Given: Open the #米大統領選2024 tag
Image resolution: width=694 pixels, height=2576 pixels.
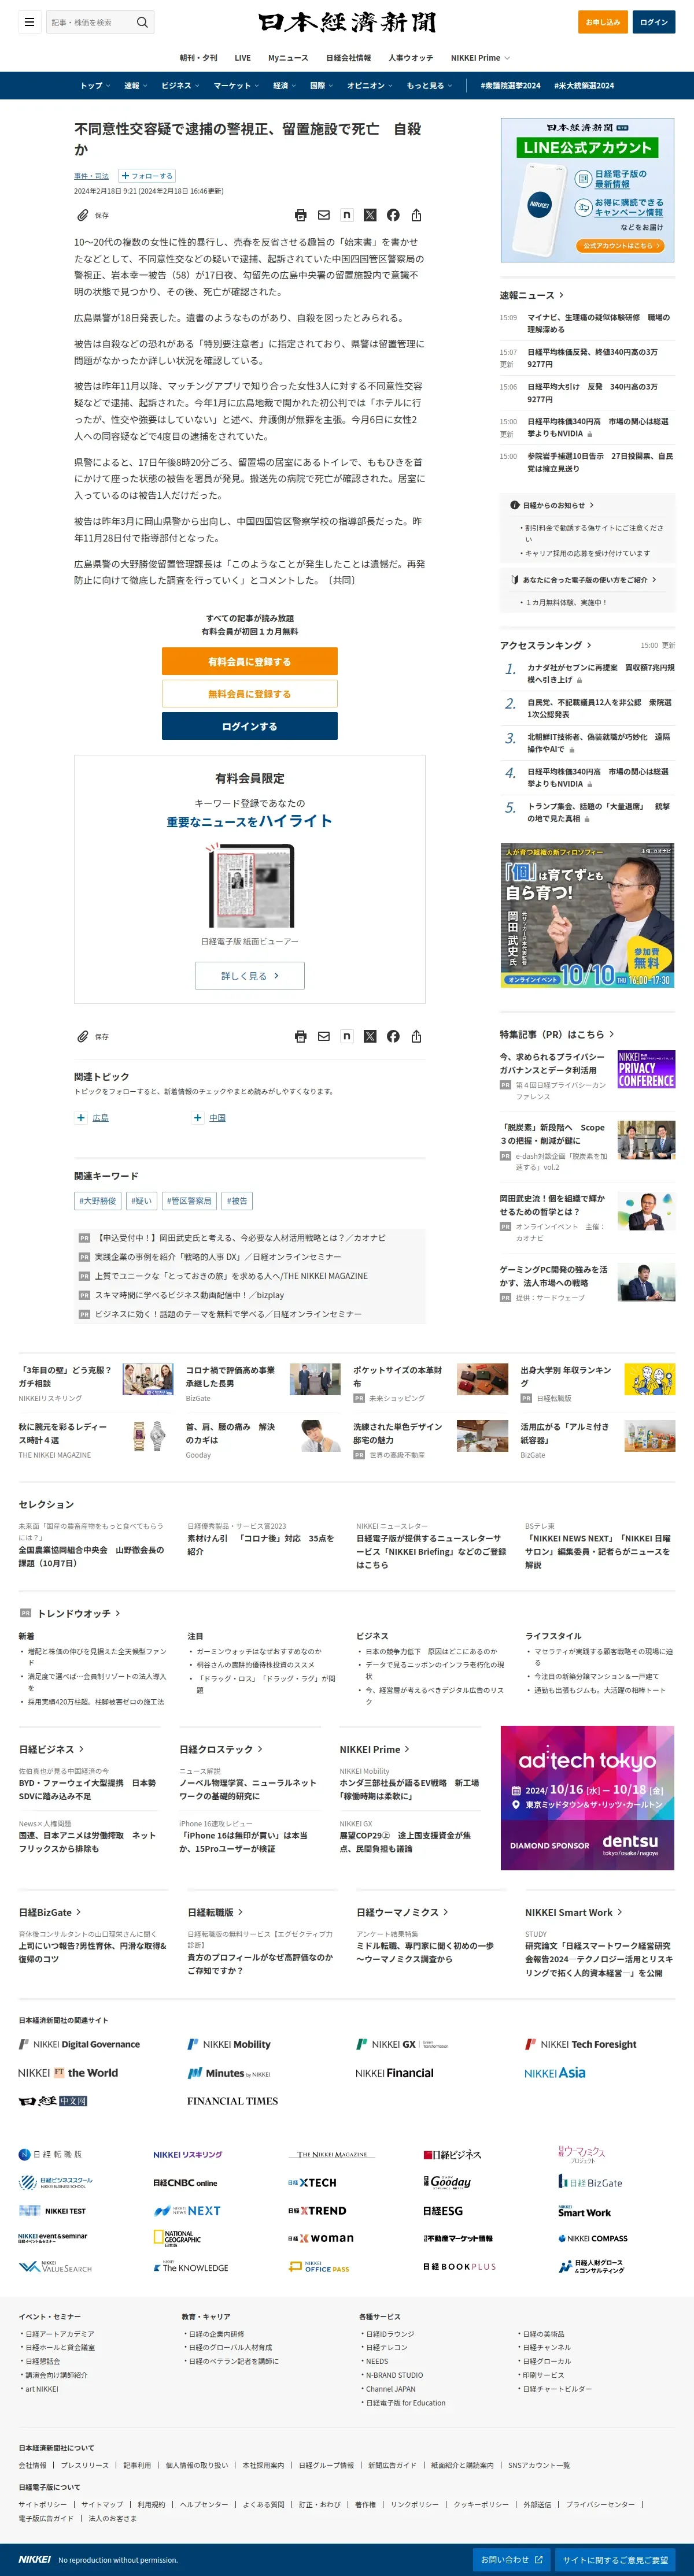Looking at the screenshot, I should pyautogui.click(x=584, y=86).
